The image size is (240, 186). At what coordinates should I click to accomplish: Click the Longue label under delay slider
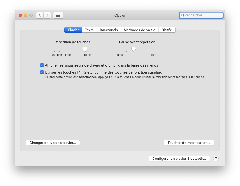coord(121,55)
